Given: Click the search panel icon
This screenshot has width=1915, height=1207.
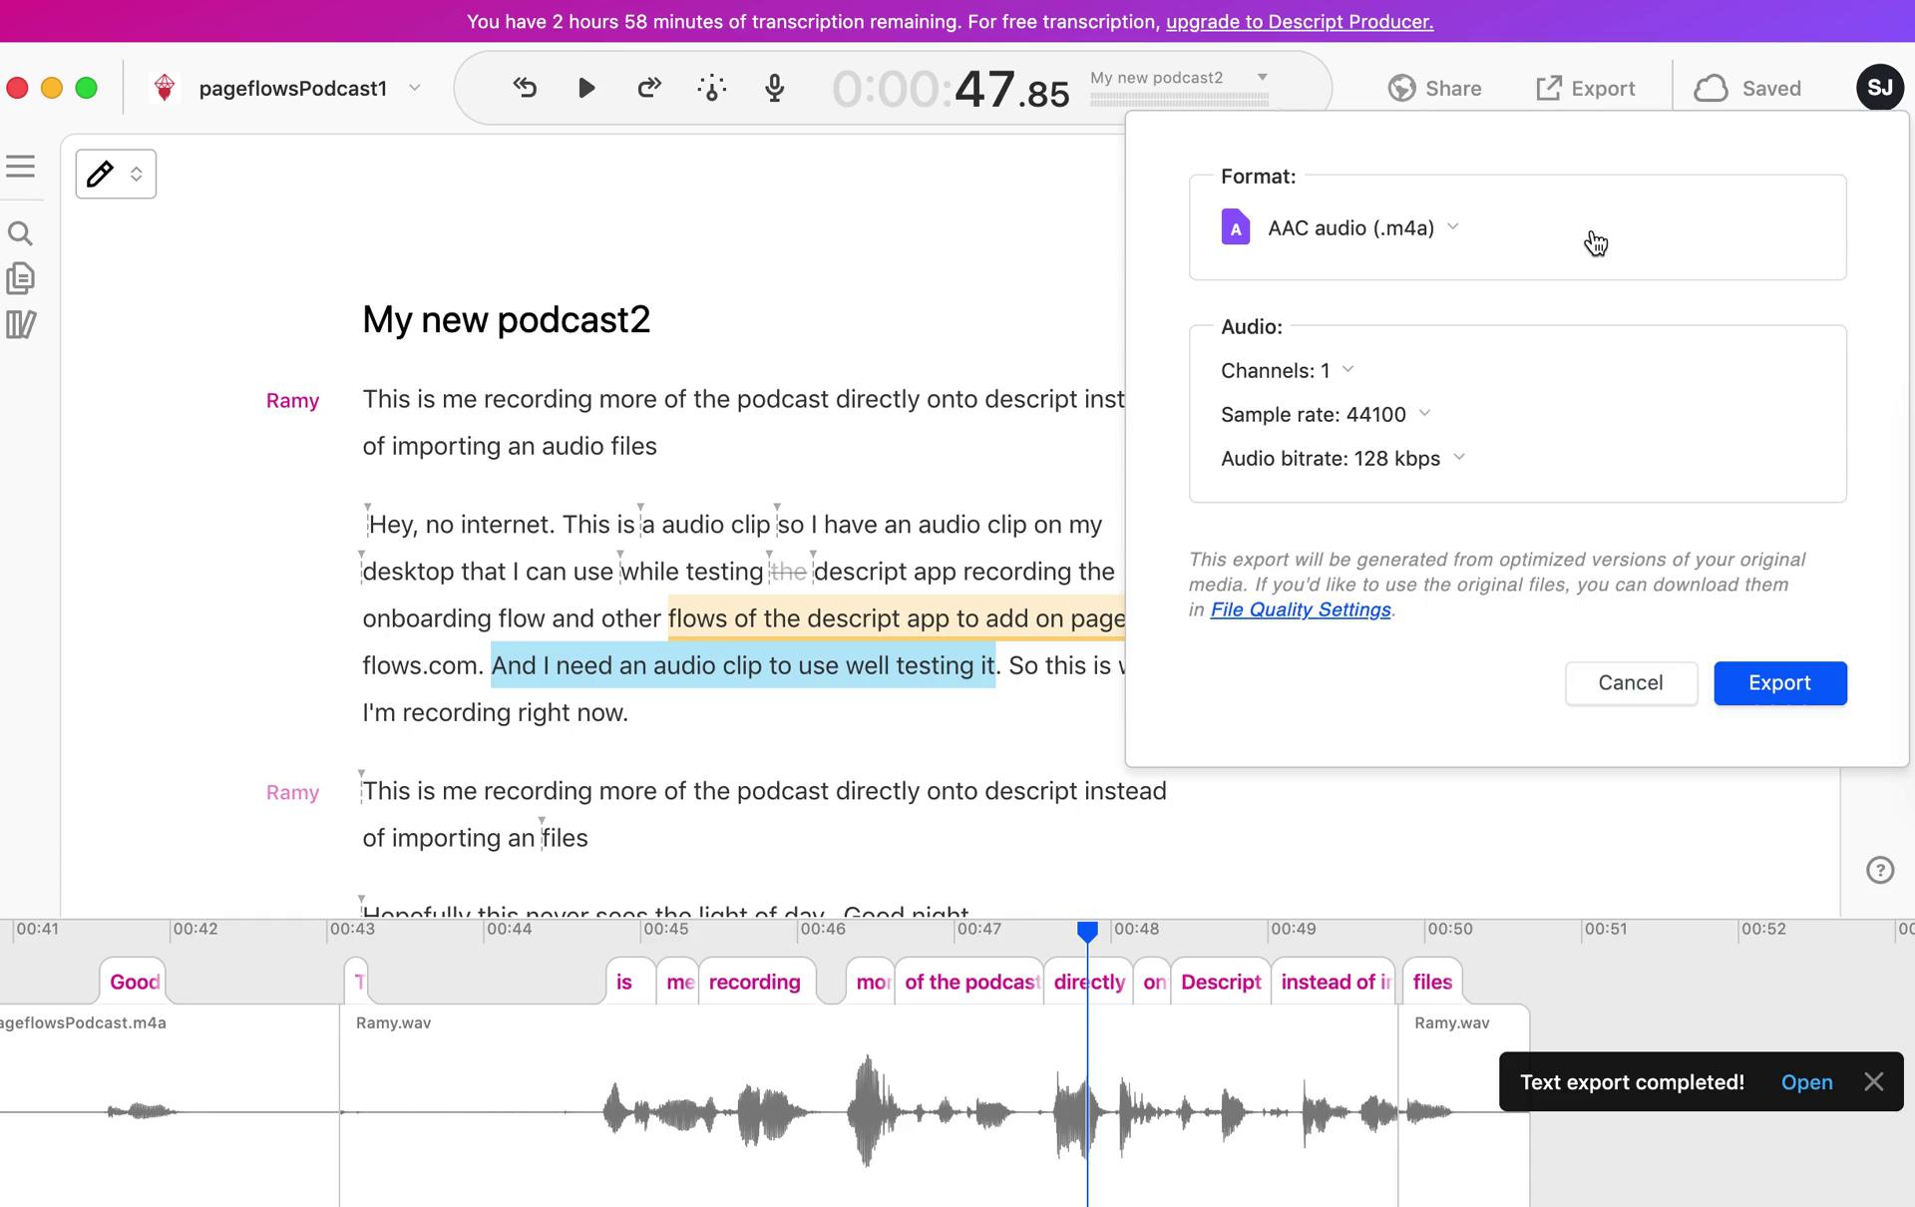Looking at the screenshot, I should (x=21, y=232).
